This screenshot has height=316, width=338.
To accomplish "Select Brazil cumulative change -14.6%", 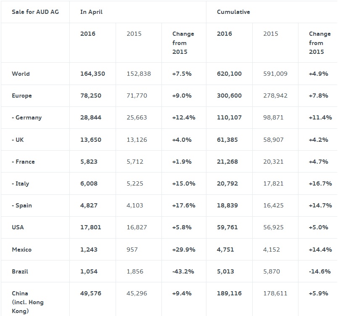I will pyautogui.click(x=320, y=271).
